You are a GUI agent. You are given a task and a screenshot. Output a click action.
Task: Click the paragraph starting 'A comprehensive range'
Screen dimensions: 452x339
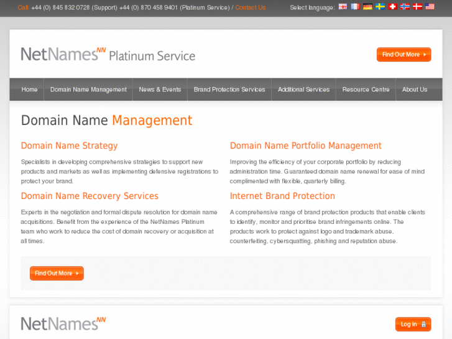327,226
